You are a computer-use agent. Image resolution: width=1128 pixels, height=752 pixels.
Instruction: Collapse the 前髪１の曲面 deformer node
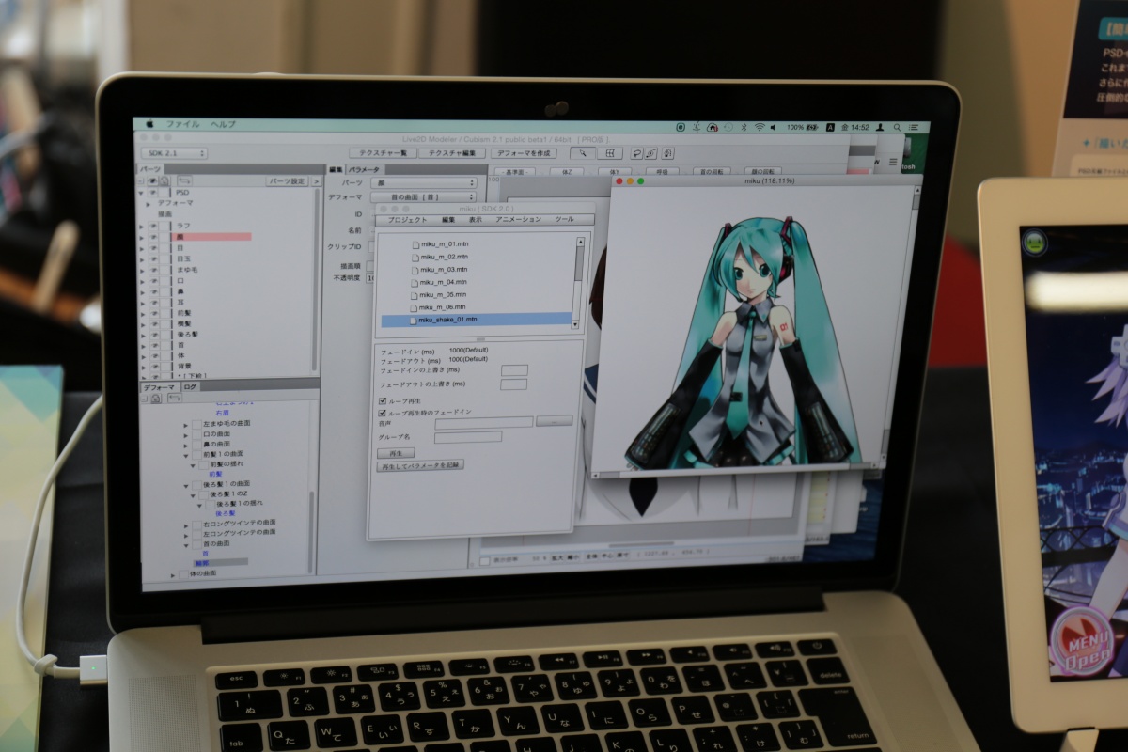pos(186,455)
